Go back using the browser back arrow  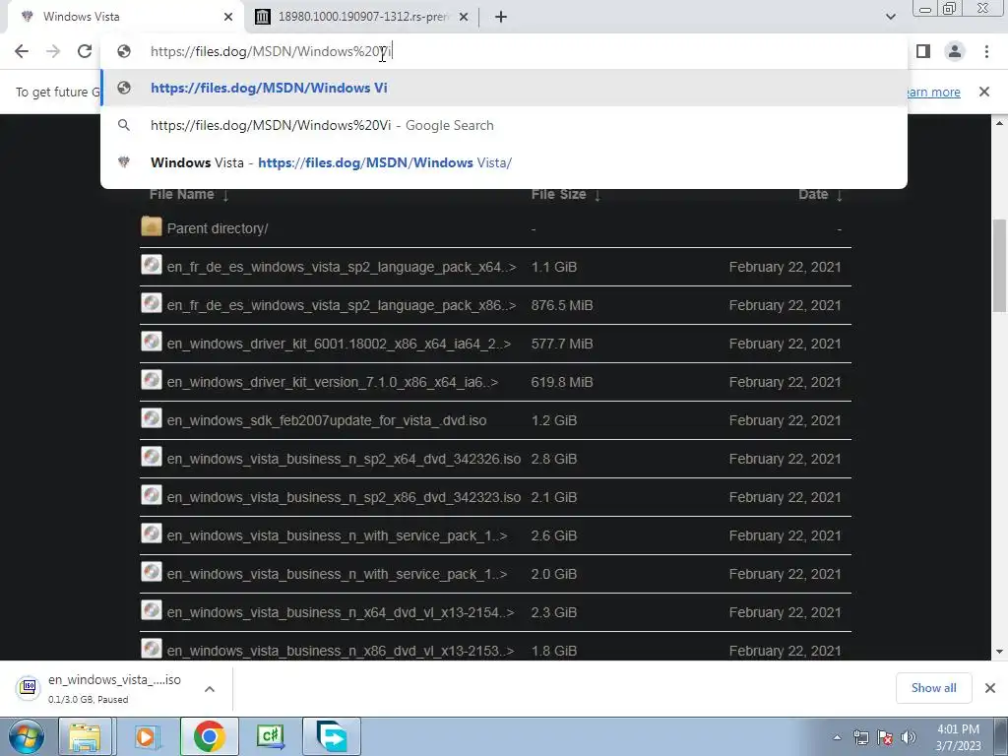point(22,51)
